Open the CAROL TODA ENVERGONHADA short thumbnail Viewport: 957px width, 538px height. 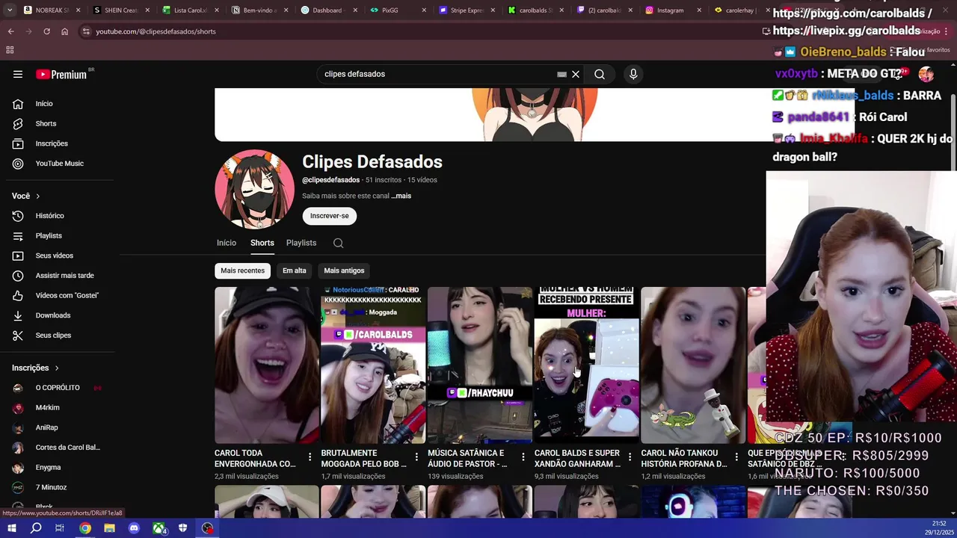point(267,365)
